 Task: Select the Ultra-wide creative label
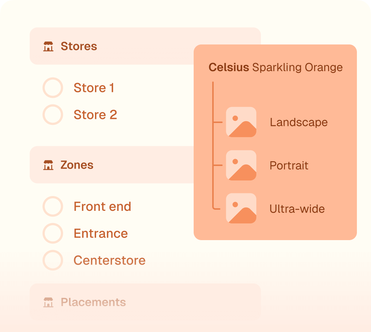pyautogui.click(x=297, y=209)
